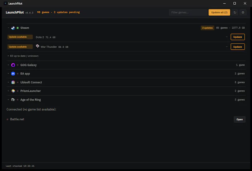Click the v0.6.3 version label
This screenshot has width=252, height=171.
(29, 13)
